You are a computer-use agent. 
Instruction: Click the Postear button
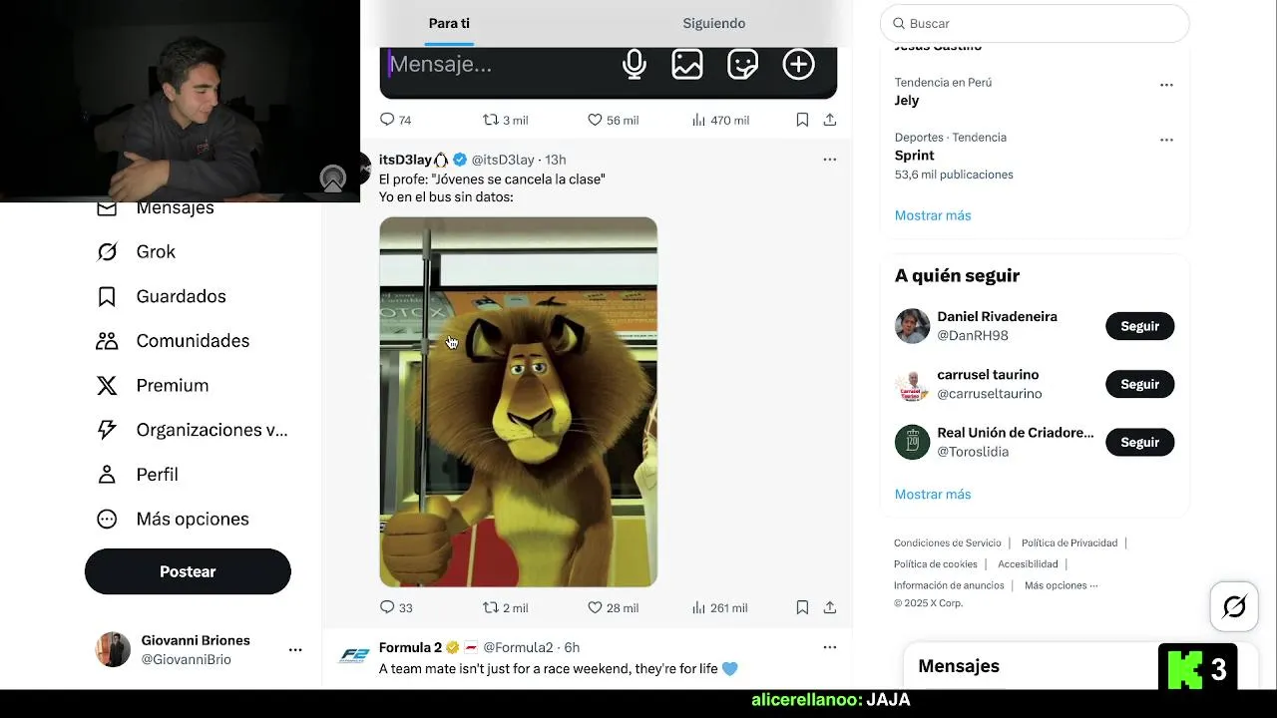coord(188,571)
